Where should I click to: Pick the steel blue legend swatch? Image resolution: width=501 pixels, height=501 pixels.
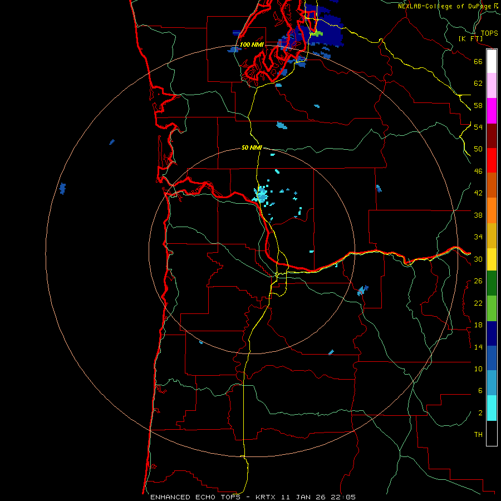point(492,383)
